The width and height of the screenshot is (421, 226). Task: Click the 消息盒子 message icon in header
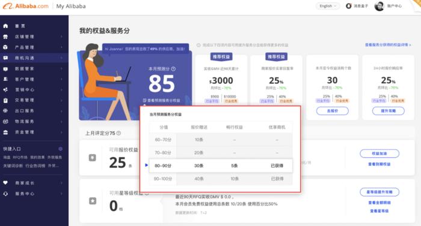pos(348,6)
